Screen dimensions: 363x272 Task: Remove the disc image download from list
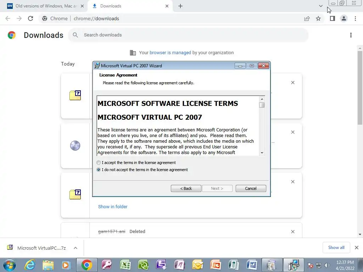pyautogui.click(x=292, y=132)
